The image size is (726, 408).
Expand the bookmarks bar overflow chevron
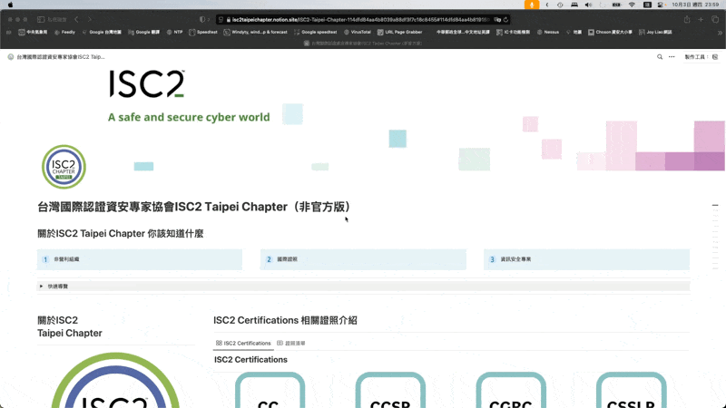pyautogui.click(x=720, y=33)
